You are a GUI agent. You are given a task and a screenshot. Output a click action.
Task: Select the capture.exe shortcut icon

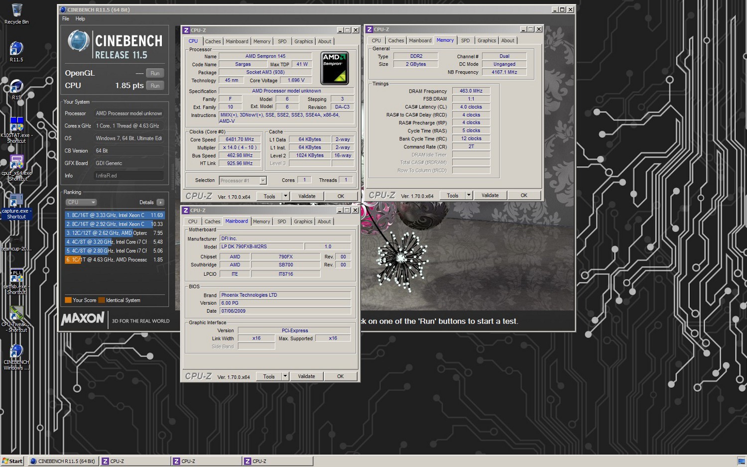point(16,206)
